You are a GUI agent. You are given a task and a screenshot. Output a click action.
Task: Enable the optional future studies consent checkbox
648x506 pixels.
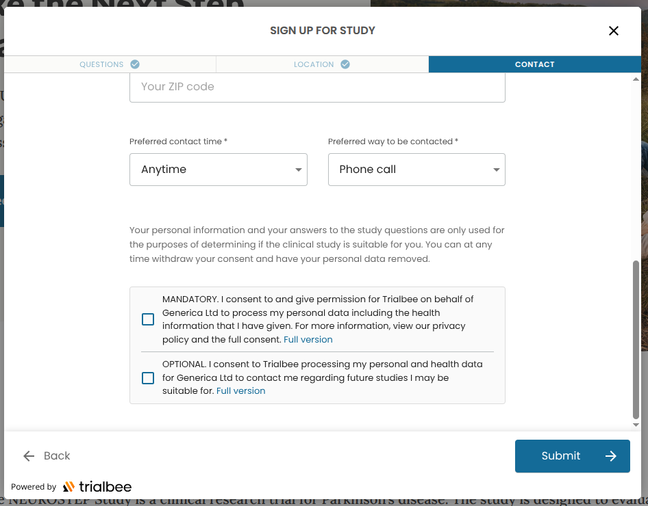[147, 377]
